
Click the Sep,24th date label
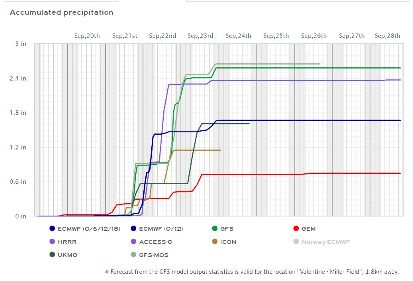[238, 36]
